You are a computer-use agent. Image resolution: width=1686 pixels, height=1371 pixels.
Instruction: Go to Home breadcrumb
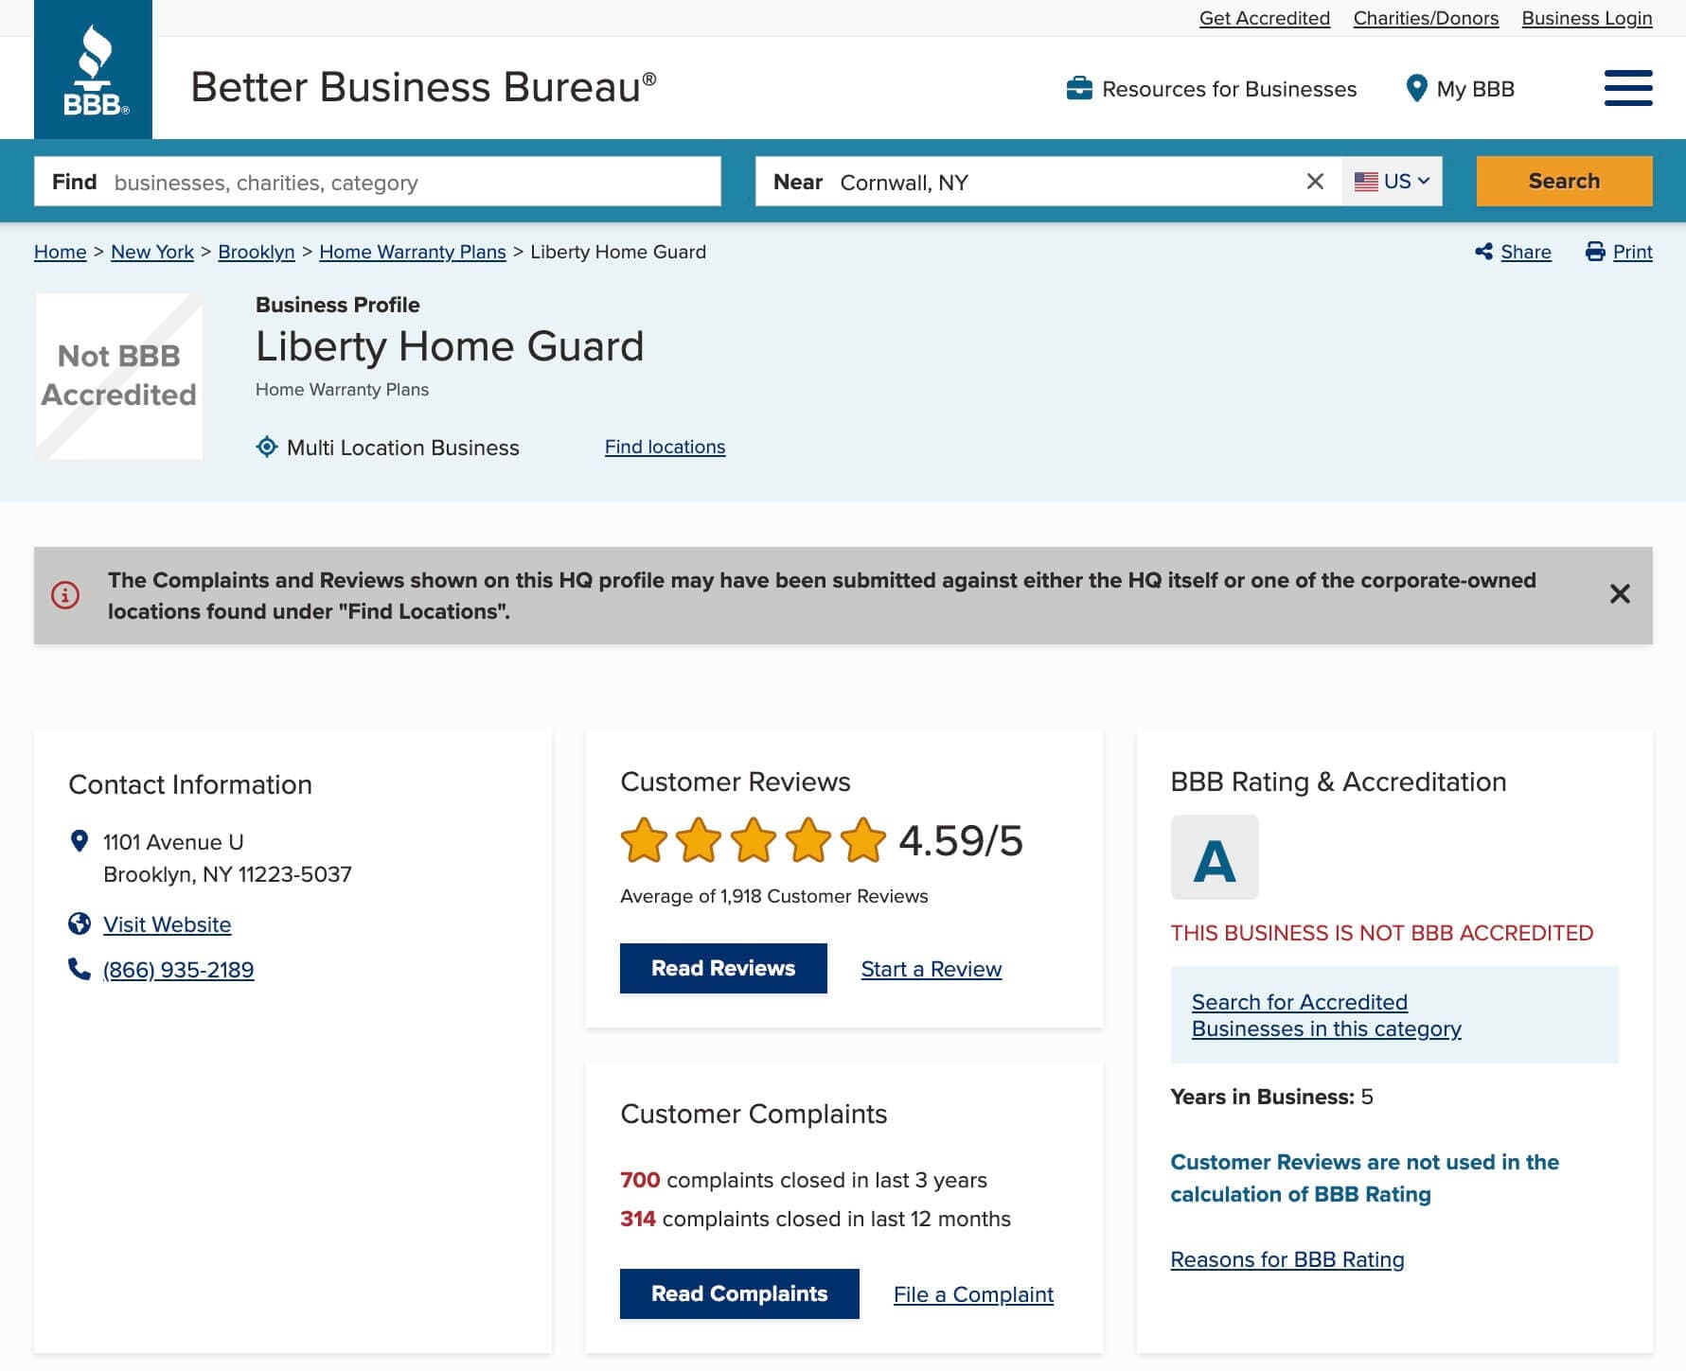pos(61,252)
